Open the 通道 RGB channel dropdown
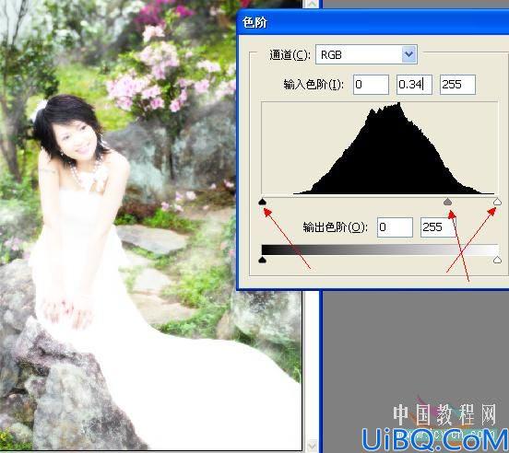Screen dimensions: 509x453 click(x=366, y=54)
